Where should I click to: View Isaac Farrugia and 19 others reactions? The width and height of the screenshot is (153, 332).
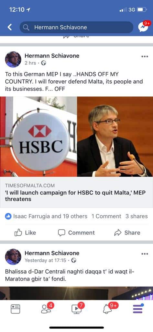46,216
